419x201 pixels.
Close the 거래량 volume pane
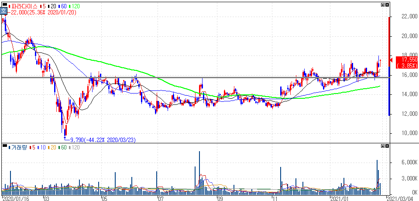coord(387,146)
